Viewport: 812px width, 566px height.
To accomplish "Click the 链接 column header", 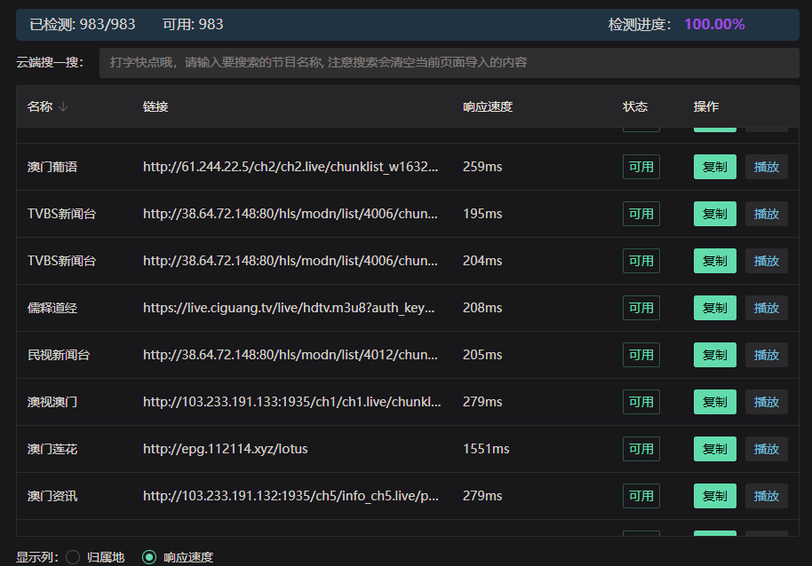I will tap(155, 107).
